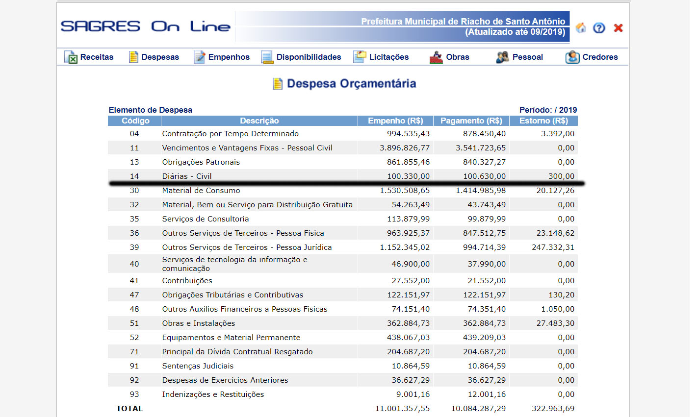
Task: Open the Empenhos menu
Action: coord(229,57)
